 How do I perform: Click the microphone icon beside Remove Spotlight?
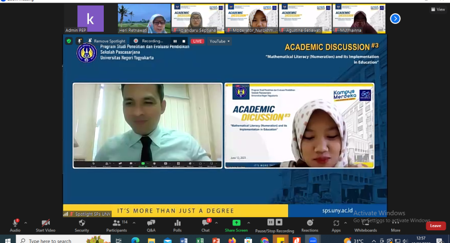point(79,41)
